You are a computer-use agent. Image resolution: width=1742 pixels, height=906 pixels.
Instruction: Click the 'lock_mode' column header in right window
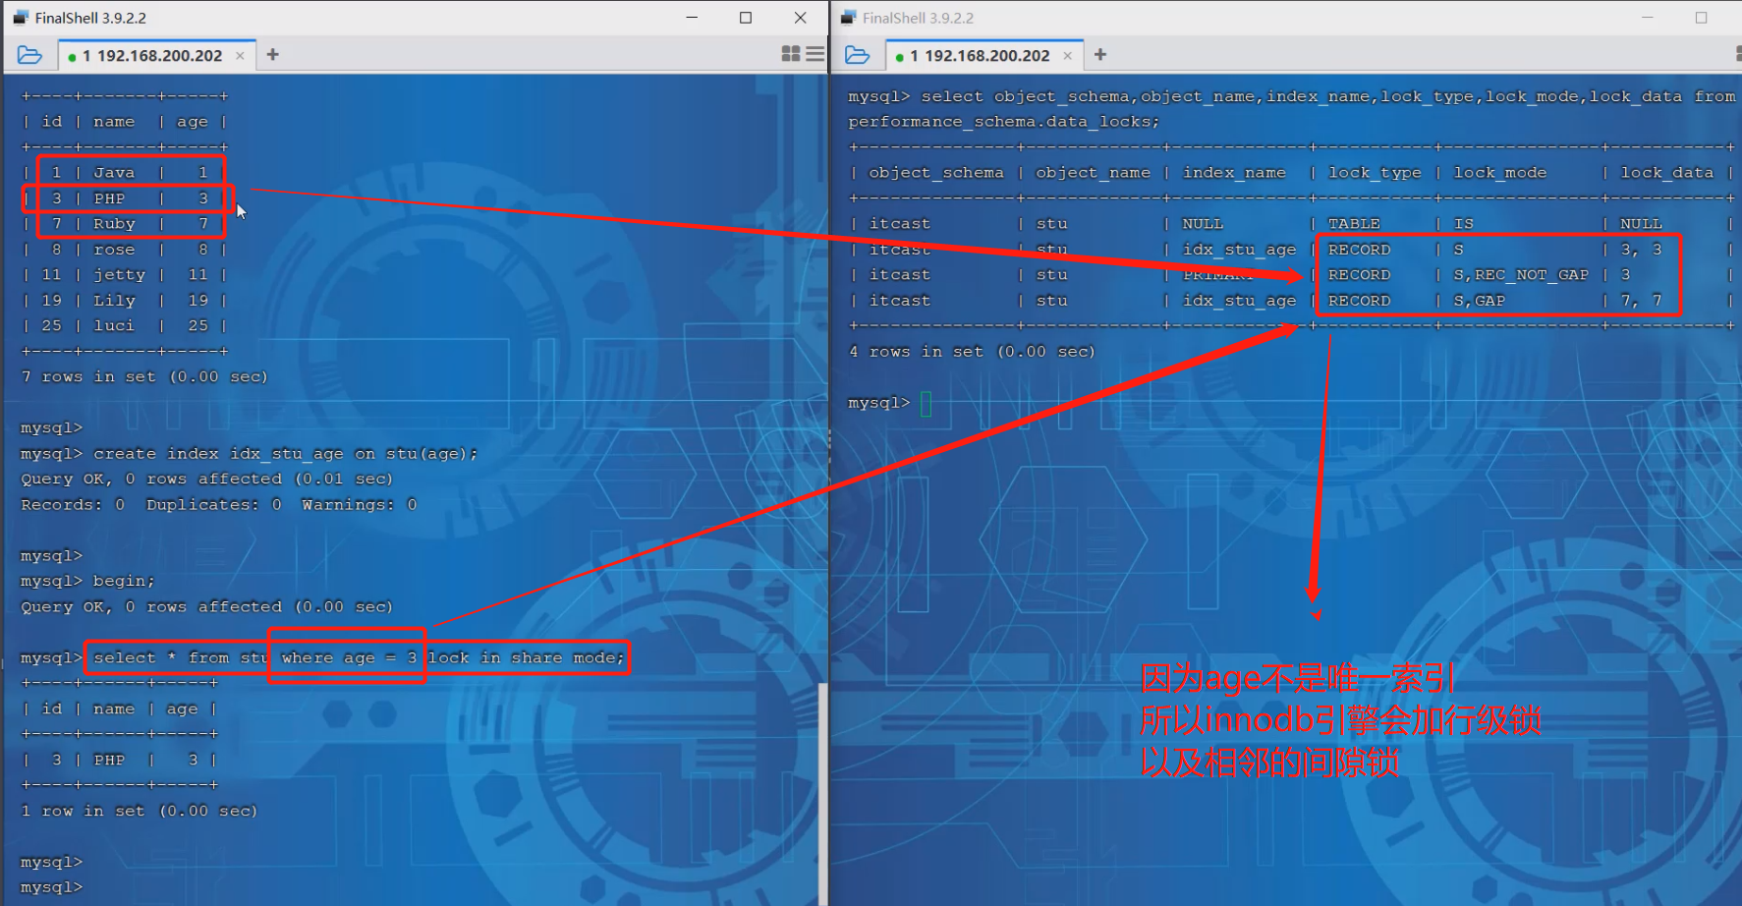(1500, 173)
